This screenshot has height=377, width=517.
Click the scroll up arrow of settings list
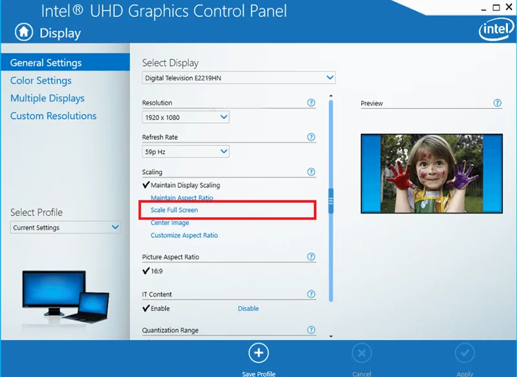[331, 96]
